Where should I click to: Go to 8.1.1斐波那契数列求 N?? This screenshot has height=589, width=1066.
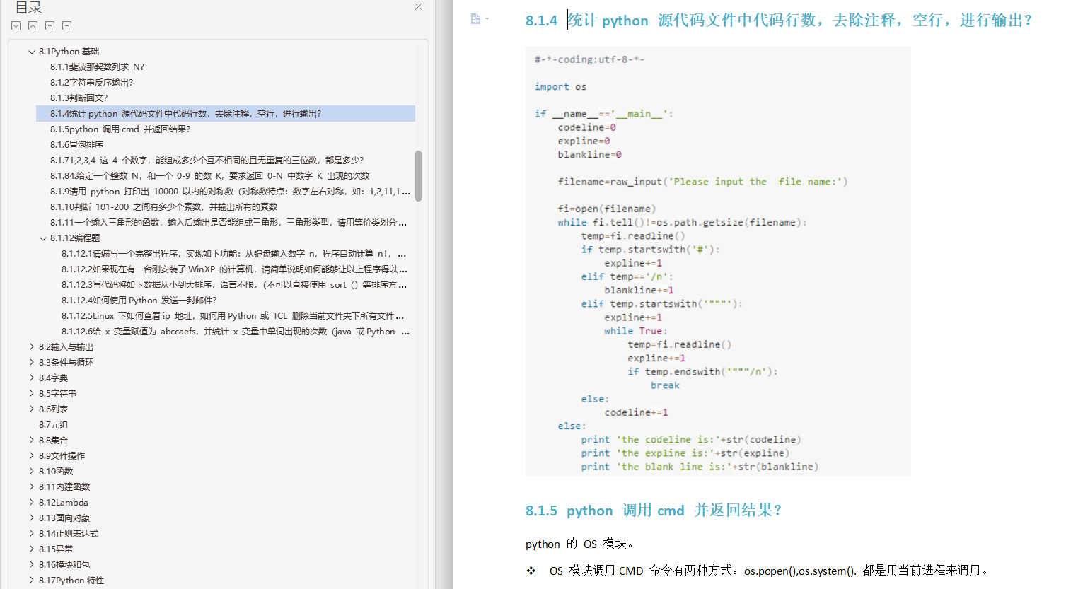pos(97,67)
